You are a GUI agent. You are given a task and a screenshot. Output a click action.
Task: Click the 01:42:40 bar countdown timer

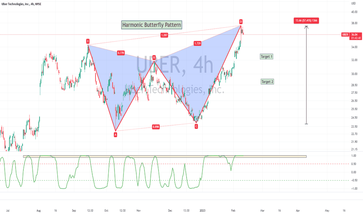pyautogui.click(x=356, y=38)
